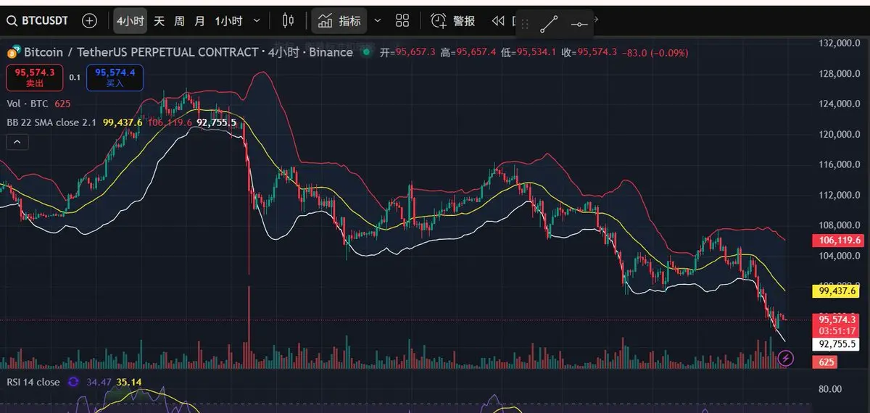Image resolution: width=870 pixels, height=413 pixels.
Task: Expand the indicators favorites dropdown arrow
Action: coord(377,21)
